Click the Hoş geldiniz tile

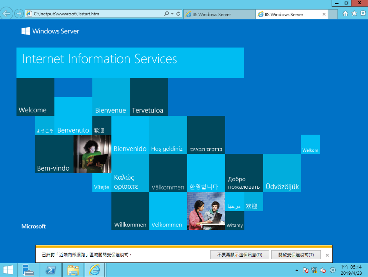point(168,135)
